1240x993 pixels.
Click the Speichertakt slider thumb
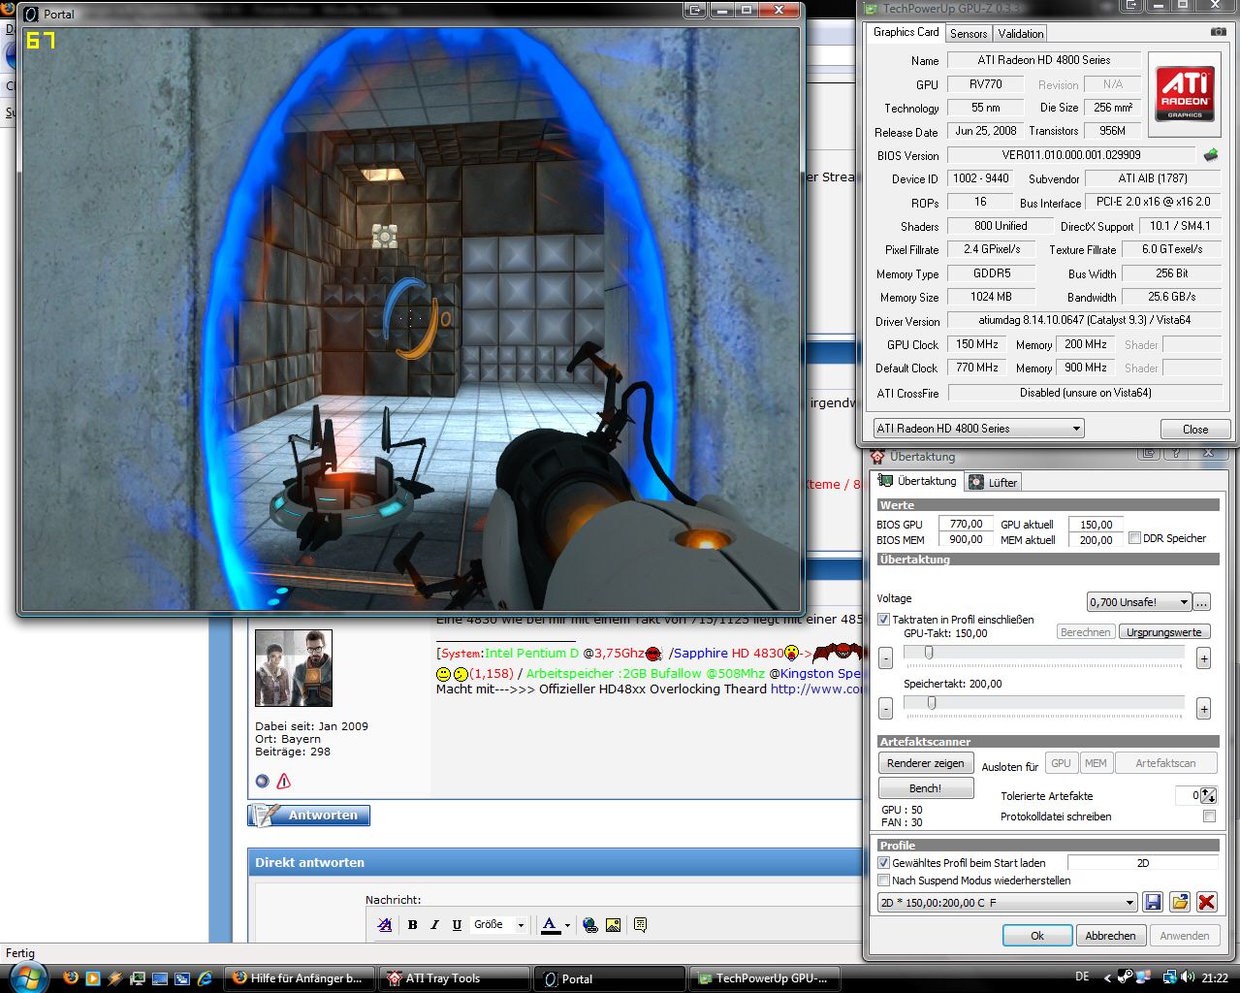[x=931, y=703]
